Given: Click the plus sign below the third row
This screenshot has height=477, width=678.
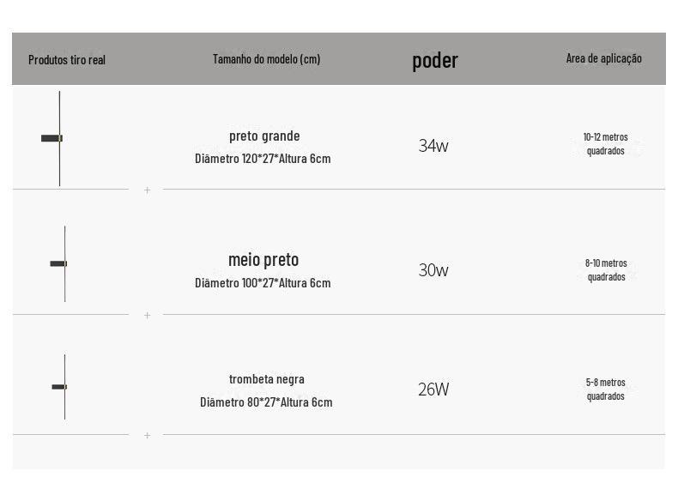Looking at the screenshot, I should point(147,435).
